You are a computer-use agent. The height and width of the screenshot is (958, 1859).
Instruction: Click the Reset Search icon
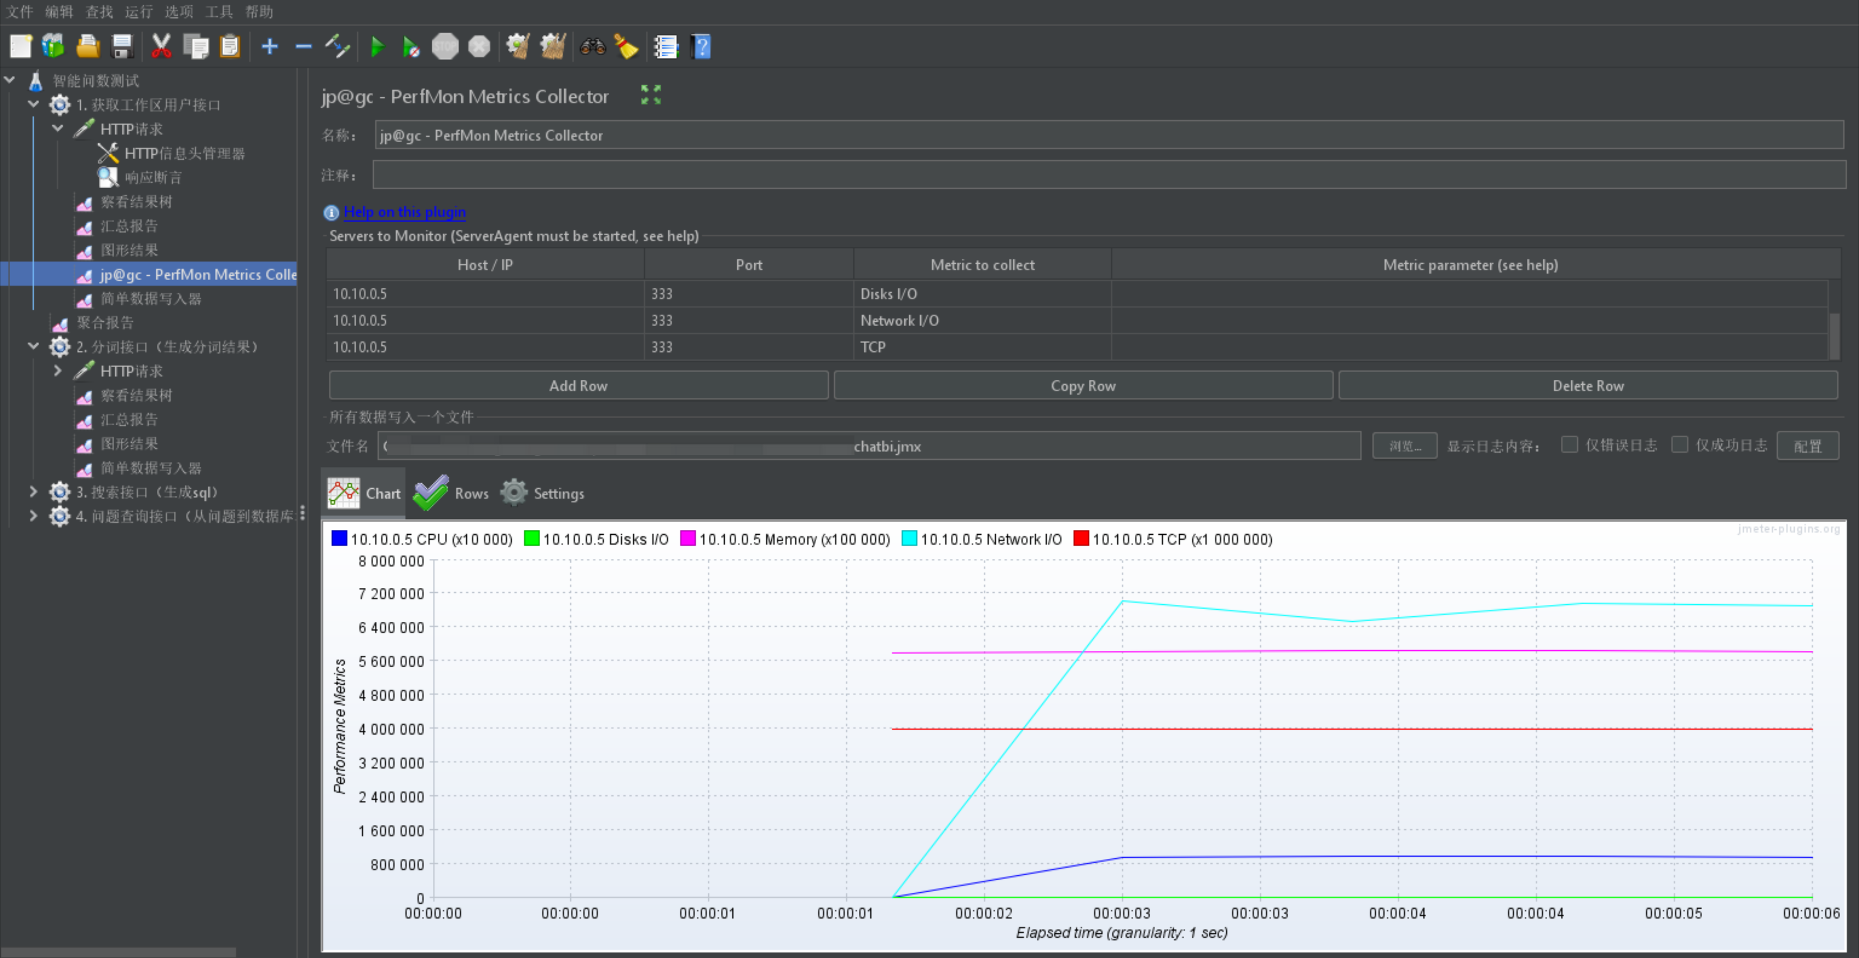(626, 47)
